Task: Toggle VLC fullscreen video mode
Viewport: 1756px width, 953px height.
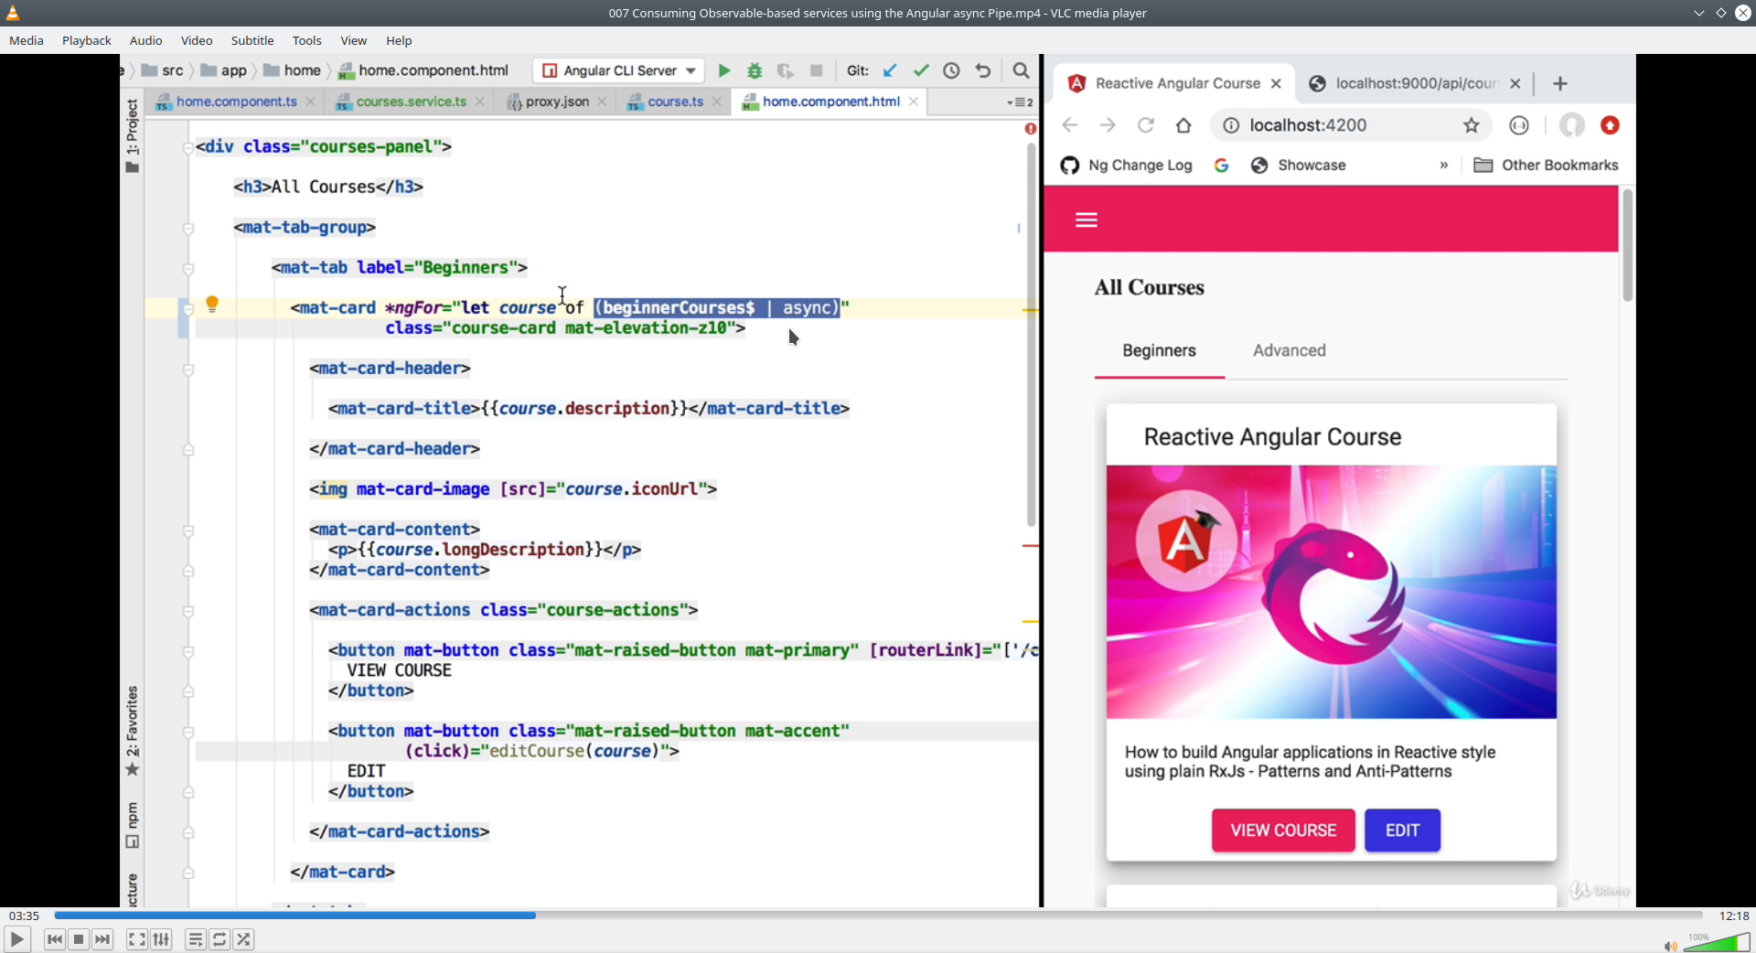Action: pyautogui.click(x=136, y=939)
